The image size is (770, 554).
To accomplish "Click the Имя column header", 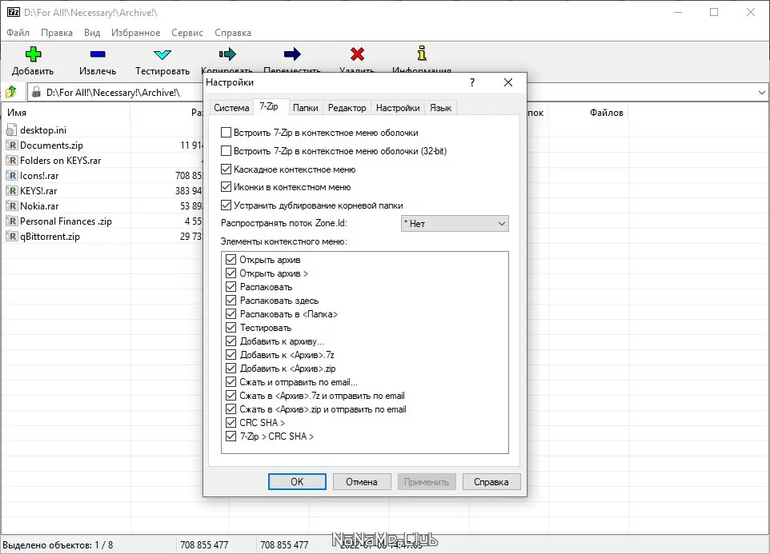I will (66, 113).
